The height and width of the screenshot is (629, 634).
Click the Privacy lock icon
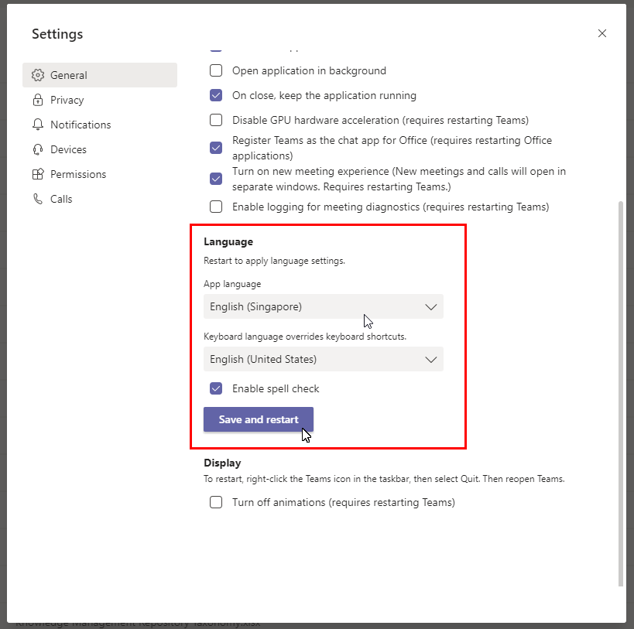[x=38, y=100]
